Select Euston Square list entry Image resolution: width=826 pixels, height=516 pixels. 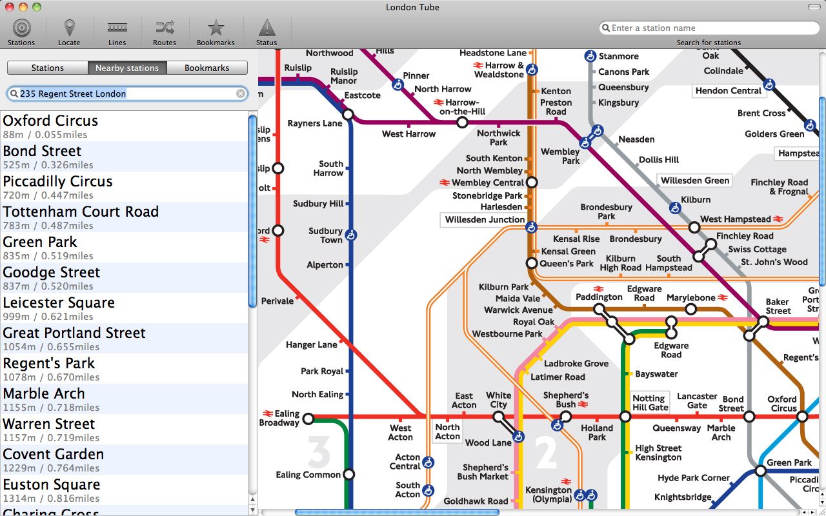point(124,490)
